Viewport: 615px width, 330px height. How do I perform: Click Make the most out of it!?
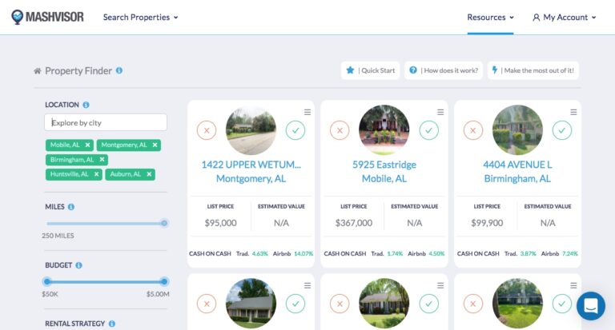[533, 70]
